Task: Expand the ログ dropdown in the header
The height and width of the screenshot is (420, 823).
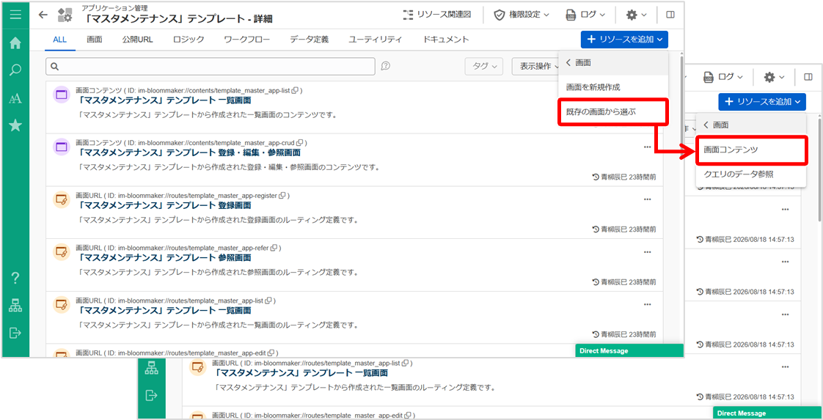Action: 586,15
